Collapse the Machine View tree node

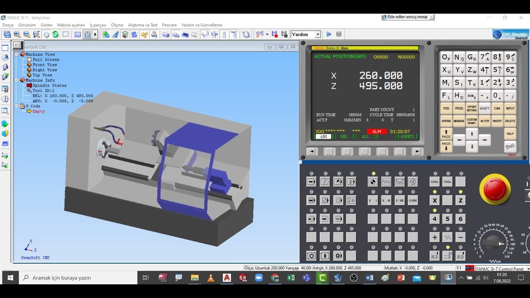pyautogui.click(x=17, y=54)
